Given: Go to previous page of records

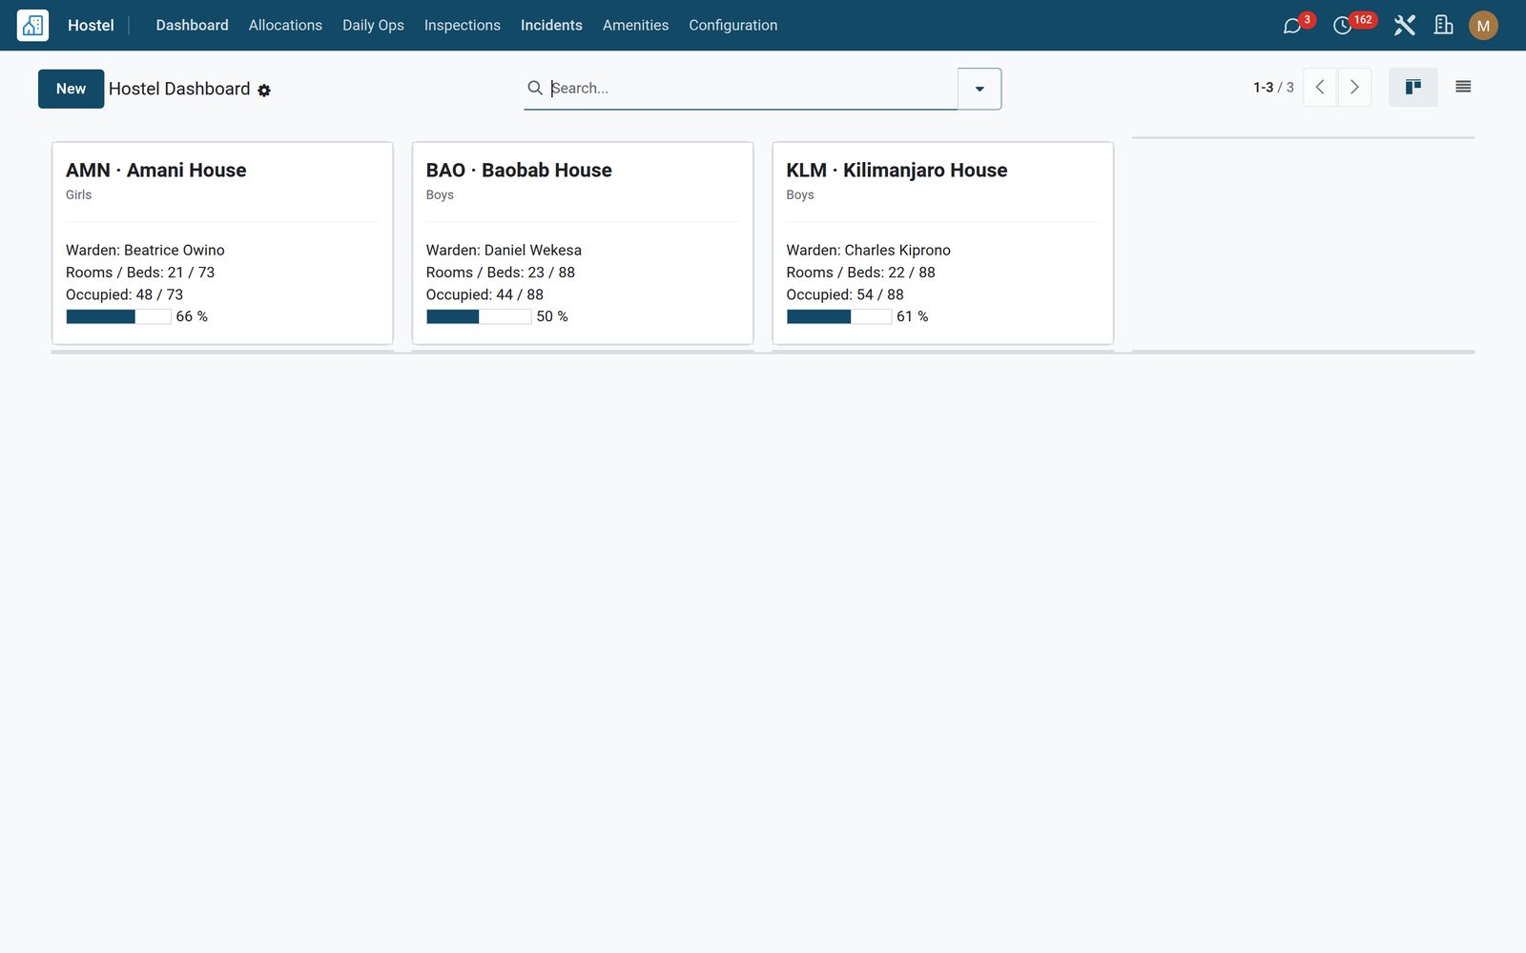Looking at the screenshot, I should (1320, 88).
